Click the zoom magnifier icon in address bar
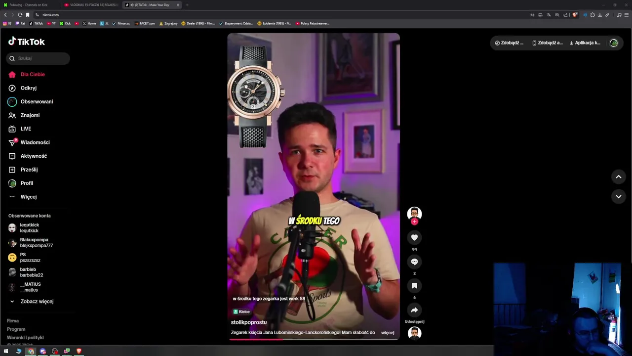Viewport: 632px width, 356px height. pyautogui.click(x=557, y=15)
